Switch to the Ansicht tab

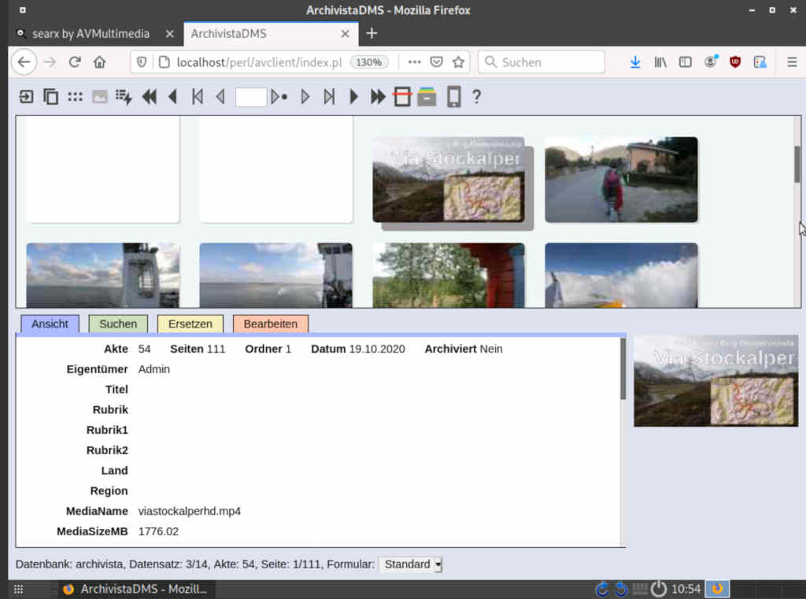(x=50, y=324)
